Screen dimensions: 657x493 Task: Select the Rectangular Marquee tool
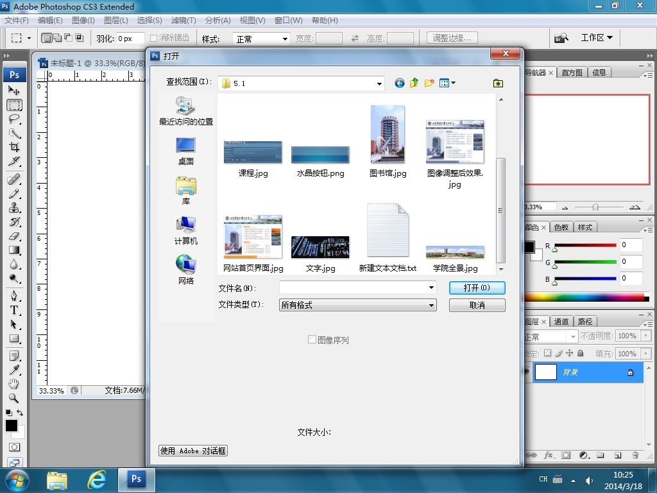[x=14, y=105]
